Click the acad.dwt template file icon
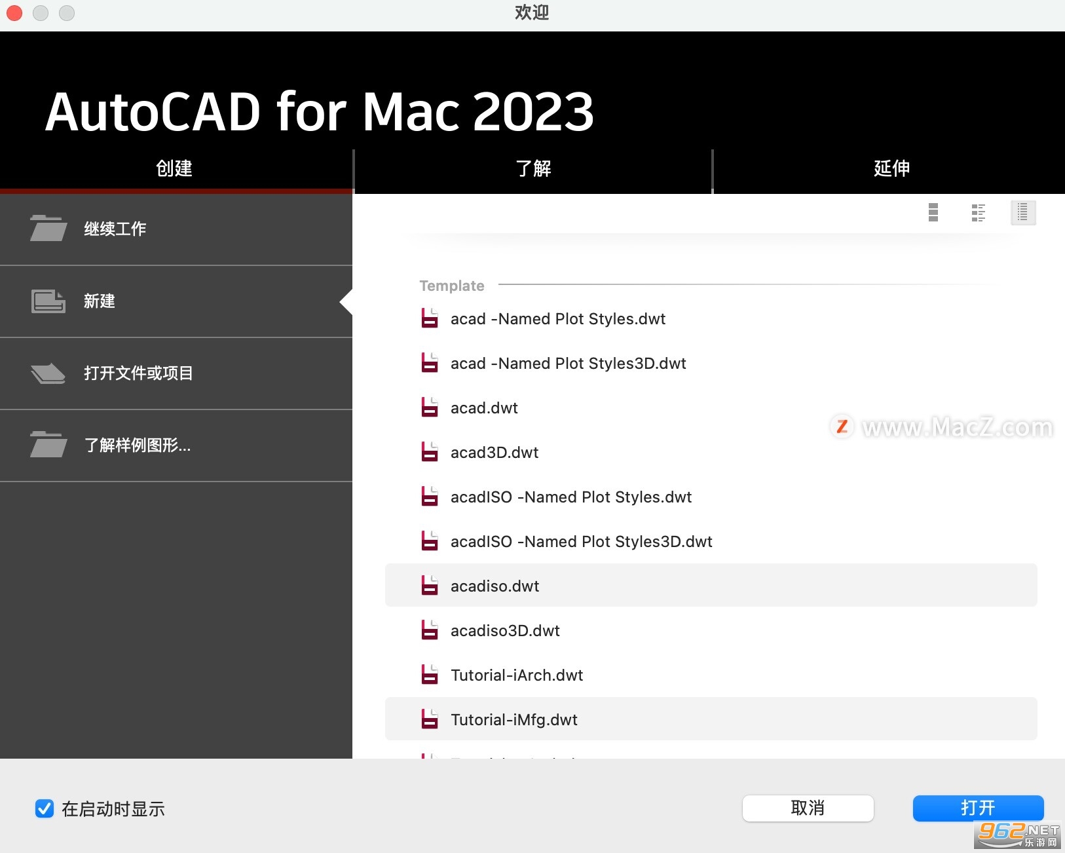The width and height of the screenshot is (1065, 853). click(430, 408)
